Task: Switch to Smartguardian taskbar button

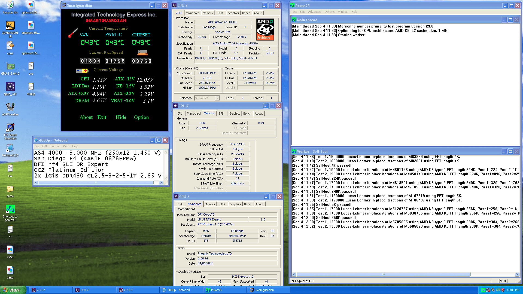Action: click(268, 290)
